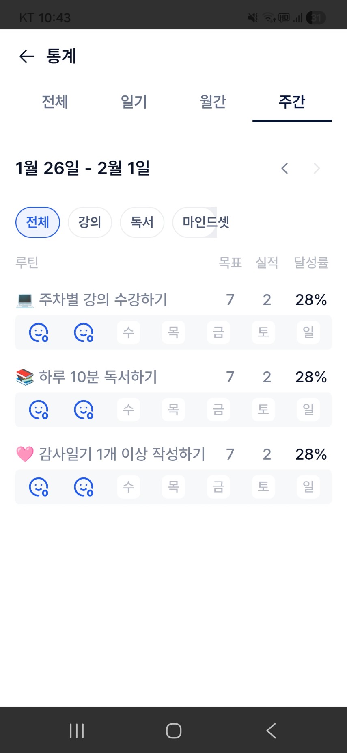The height and width of the screenshot is (753, 347).
Task: Switch to the 일기 tab
Action: coord(134,102)
